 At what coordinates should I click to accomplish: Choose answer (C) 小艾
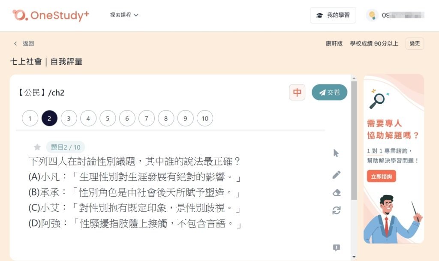tap(134, 208)
